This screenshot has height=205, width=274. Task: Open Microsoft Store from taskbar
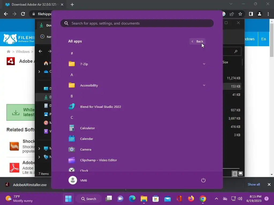(x=155, y=199)
